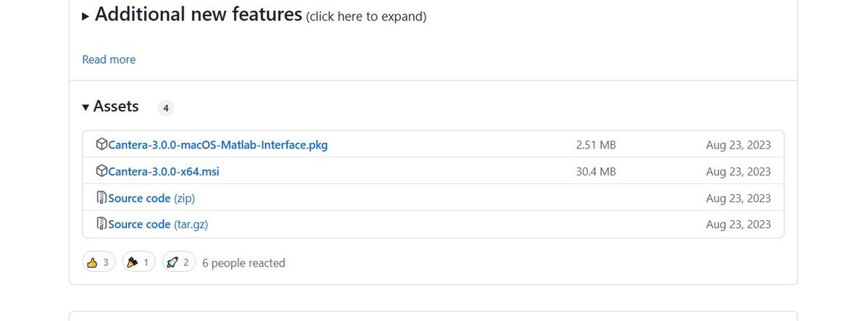Open the Read more link
This screenshot has width=864, height=321.
[x=109, y=59]
